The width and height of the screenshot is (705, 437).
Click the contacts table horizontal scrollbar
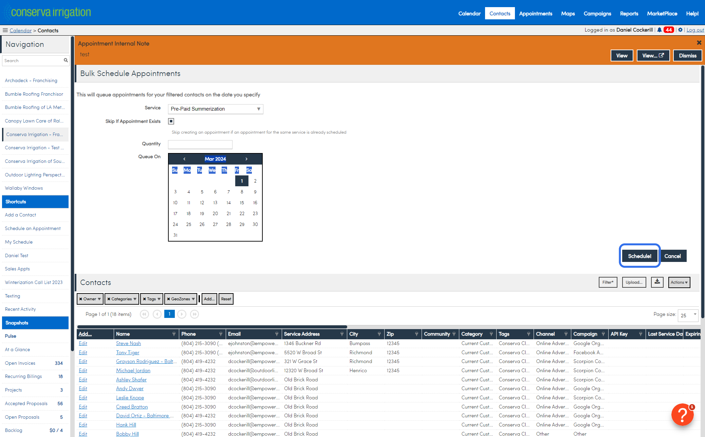[212, 327]
